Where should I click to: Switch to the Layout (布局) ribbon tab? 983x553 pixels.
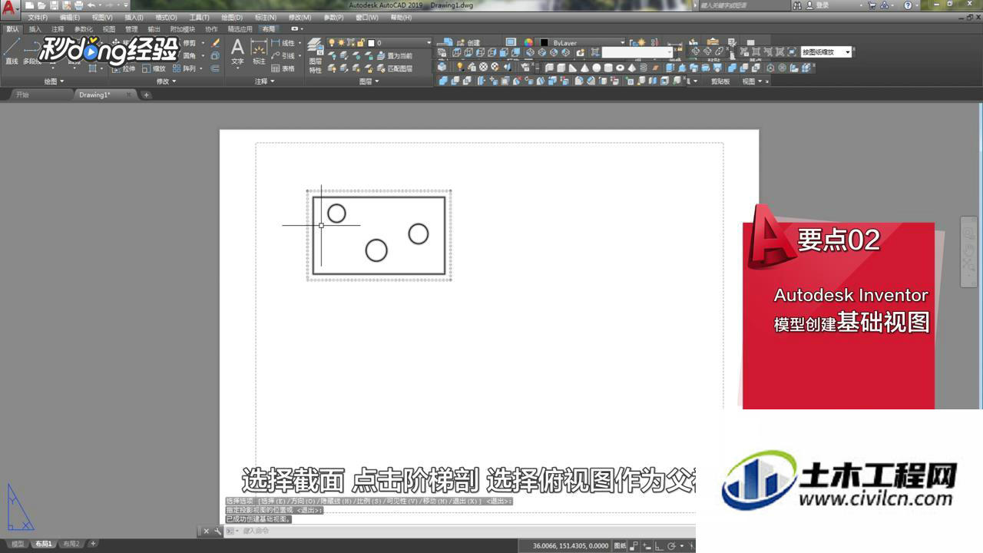coord(268,29)
